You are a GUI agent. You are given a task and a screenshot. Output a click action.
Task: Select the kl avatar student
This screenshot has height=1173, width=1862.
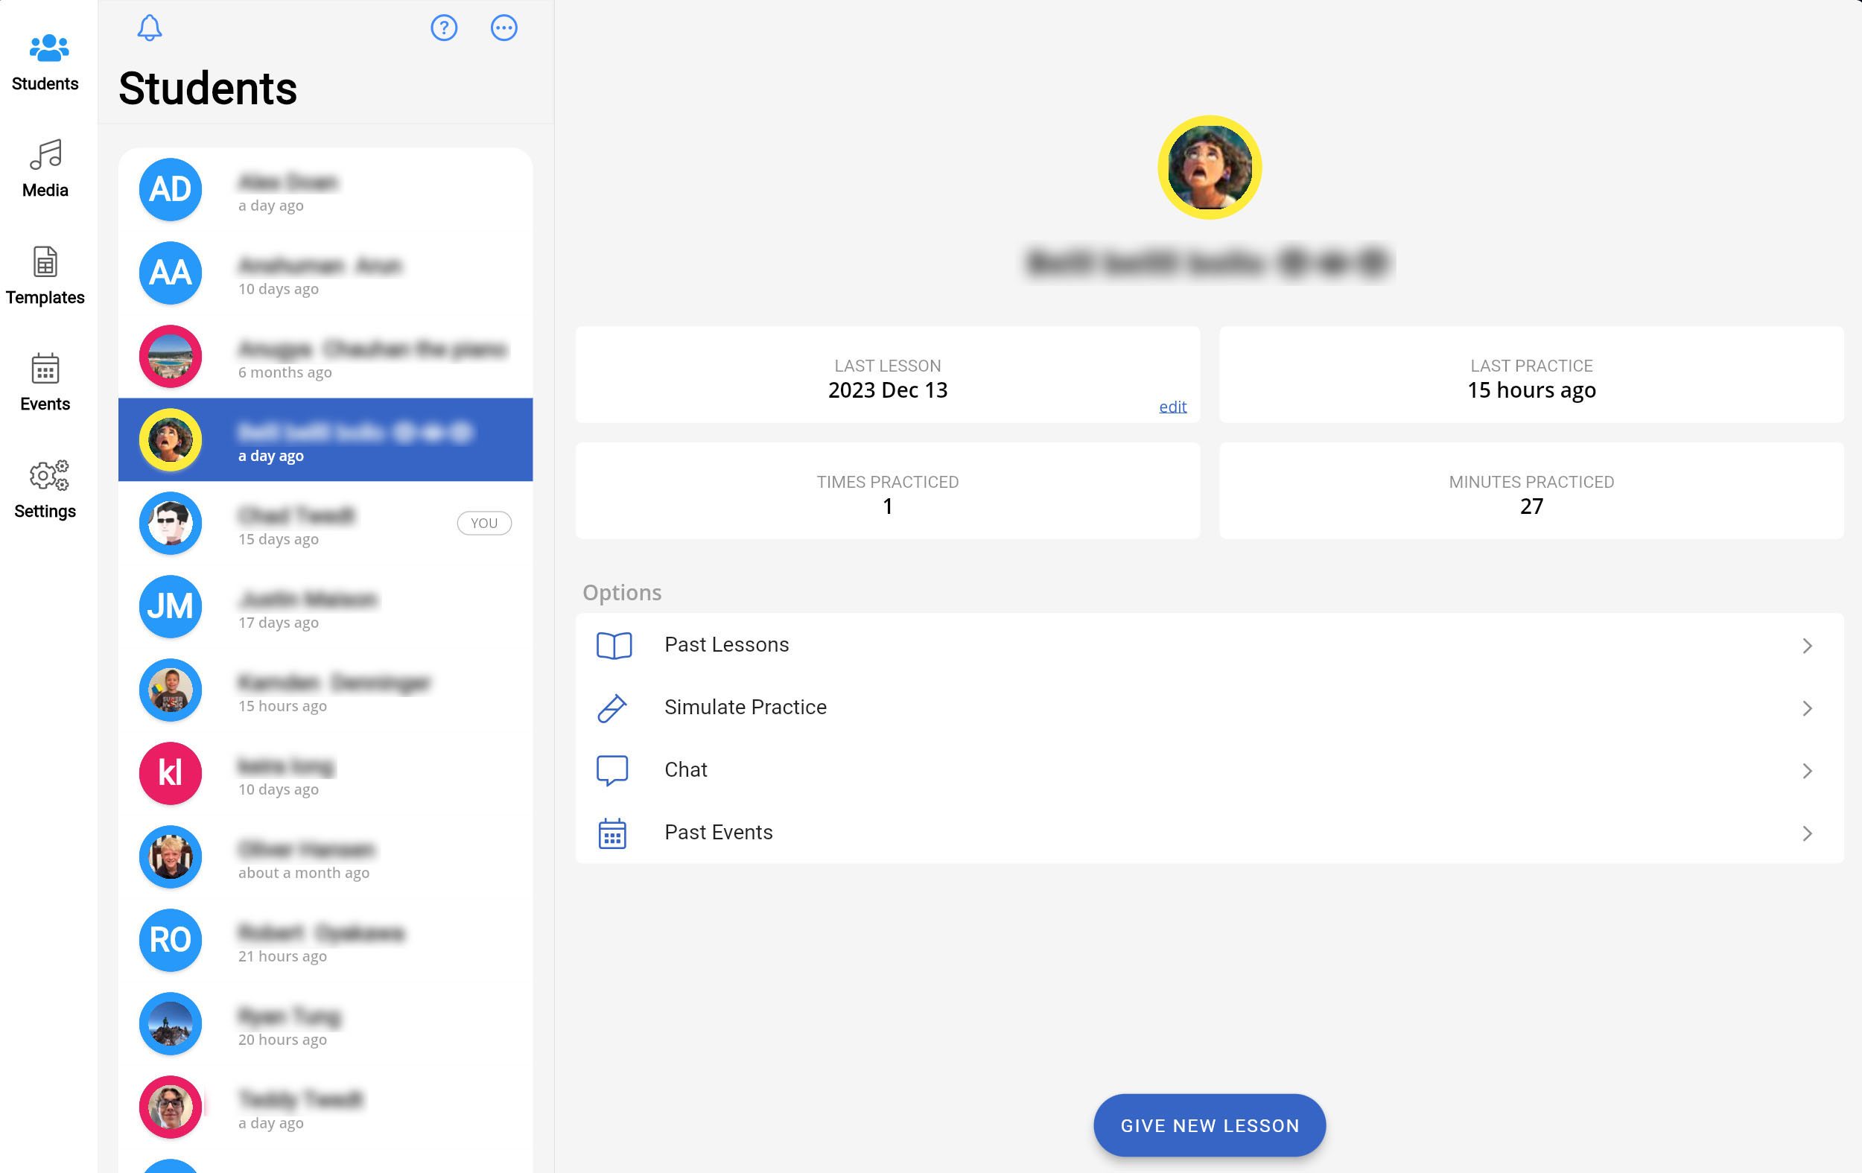[x=325, y=773]
